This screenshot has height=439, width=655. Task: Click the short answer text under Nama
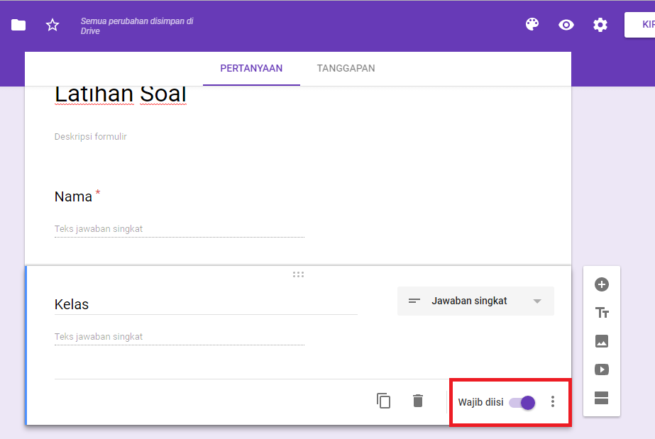[x=180, y=228]
